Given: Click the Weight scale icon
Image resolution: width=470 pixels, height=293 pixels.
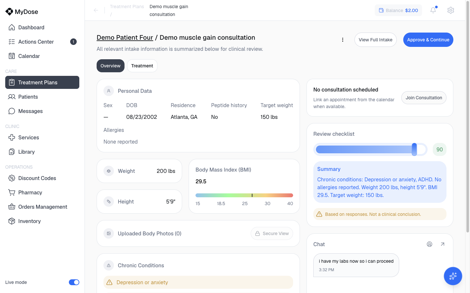Looking at the screenshot, I should pos(109,171).
